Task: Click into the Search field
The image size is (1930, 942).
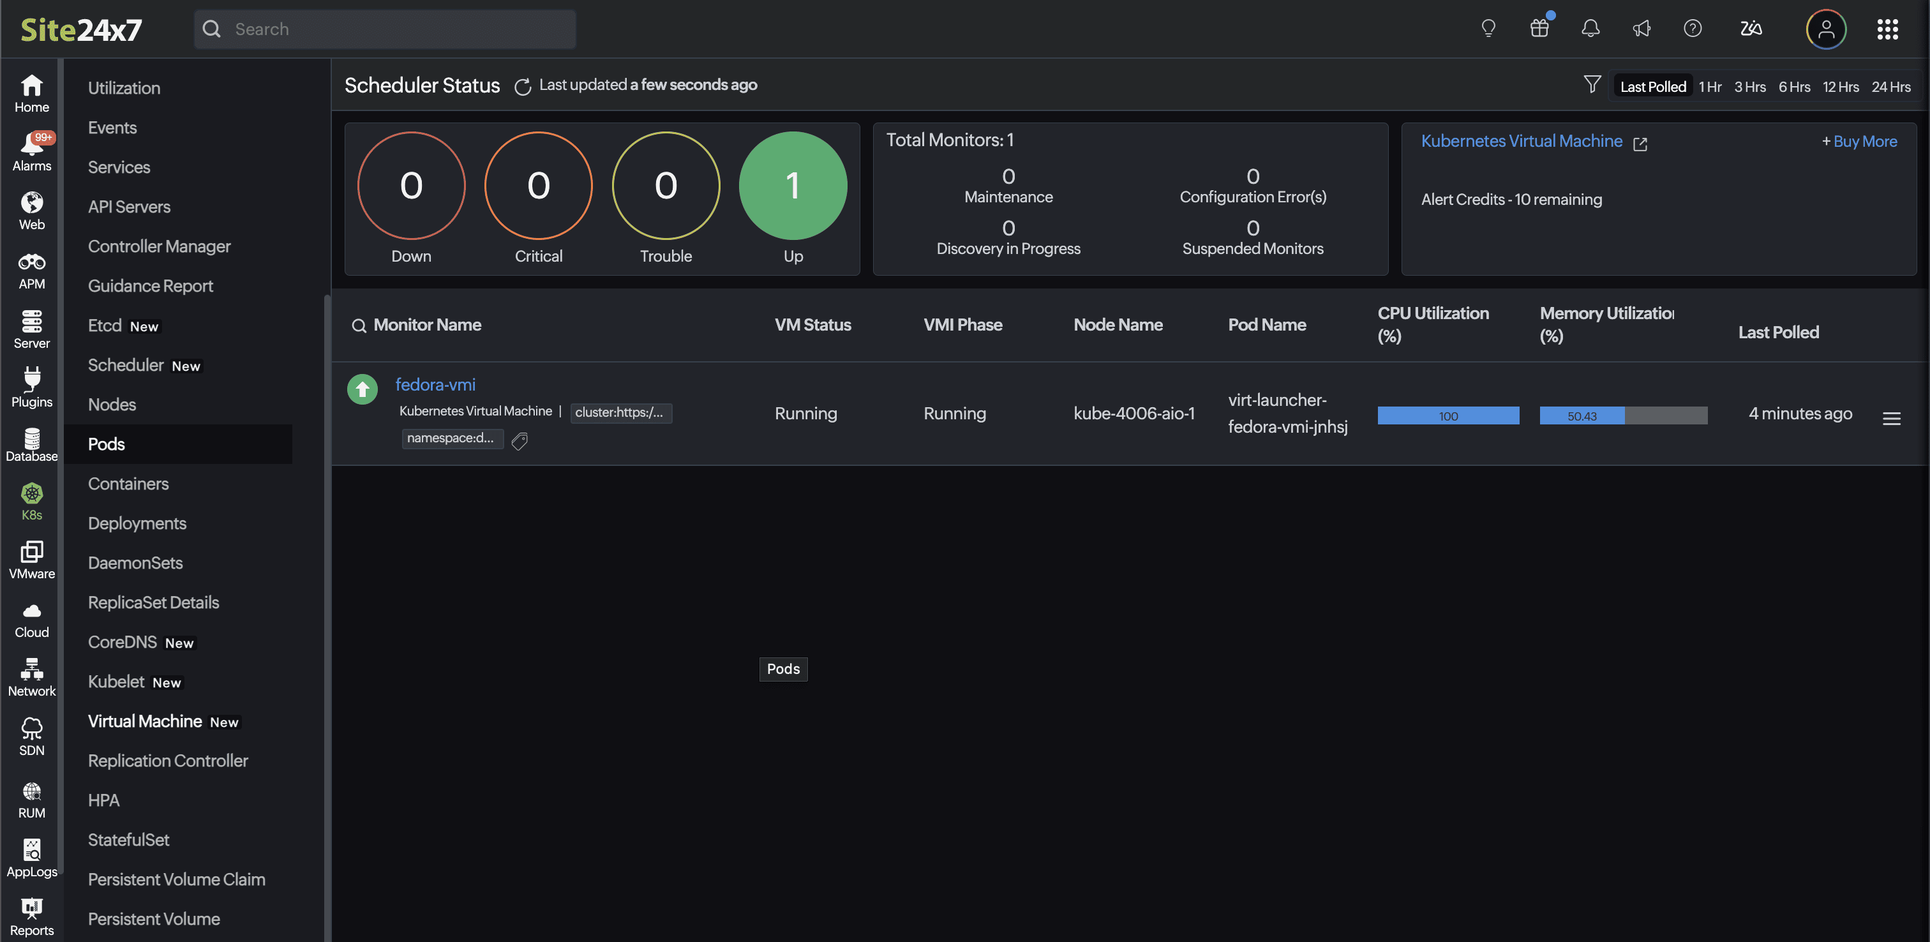Action: [x=384, y=29]
